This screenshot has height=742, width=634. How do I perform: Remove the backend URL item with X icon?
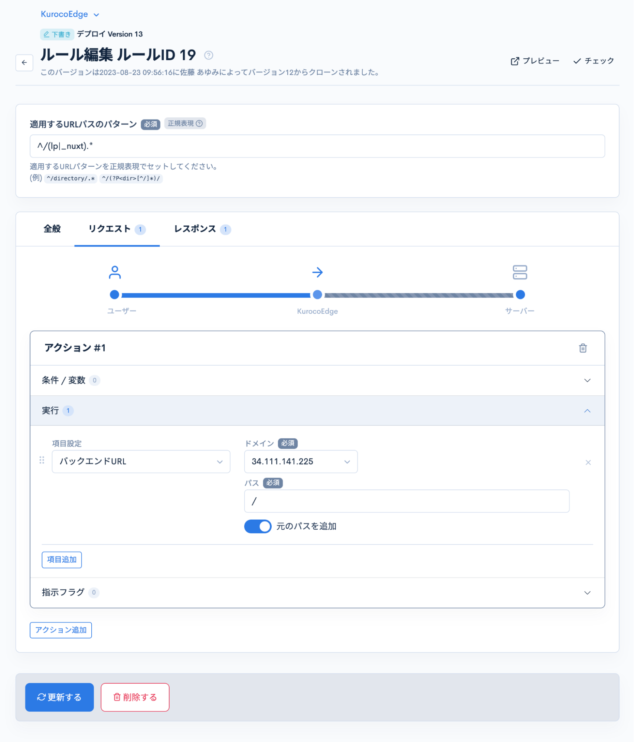click(x=588, y=462)
